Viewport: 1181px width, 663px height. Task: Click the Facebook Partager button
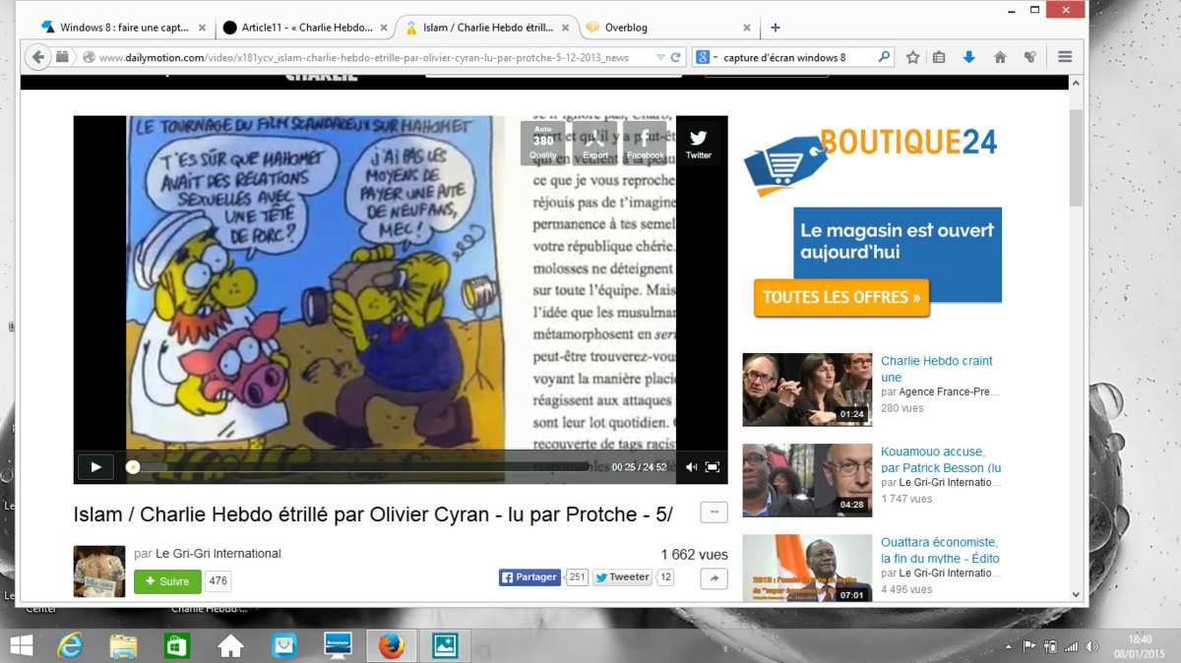[x=529, y=577]
